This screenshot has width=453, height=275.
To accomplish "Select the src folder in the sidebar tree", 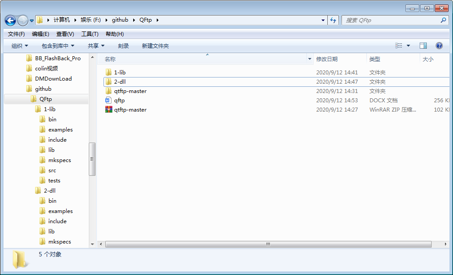I will (x=53, y=170).
